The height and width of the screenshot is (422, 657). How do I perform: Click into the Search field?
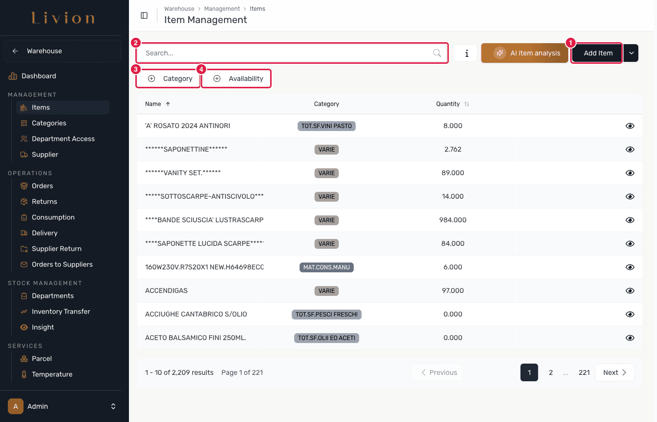292,53
